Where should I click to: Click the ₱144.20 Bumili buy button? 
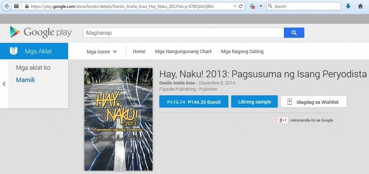point(194,101)
